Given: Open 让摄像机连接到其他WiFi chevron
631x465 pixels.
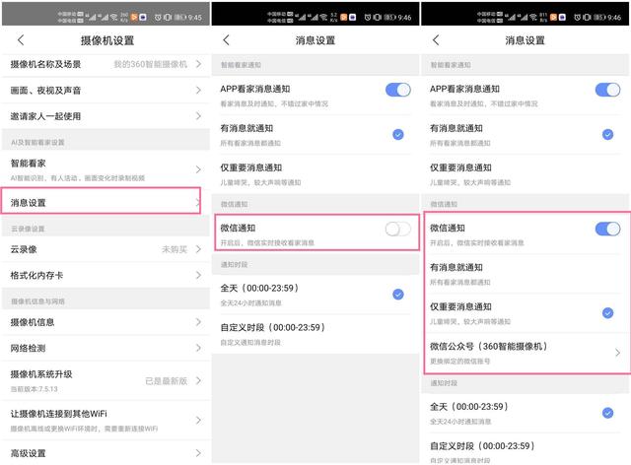Looking at the screenshot, I should [x=198, y=421].
